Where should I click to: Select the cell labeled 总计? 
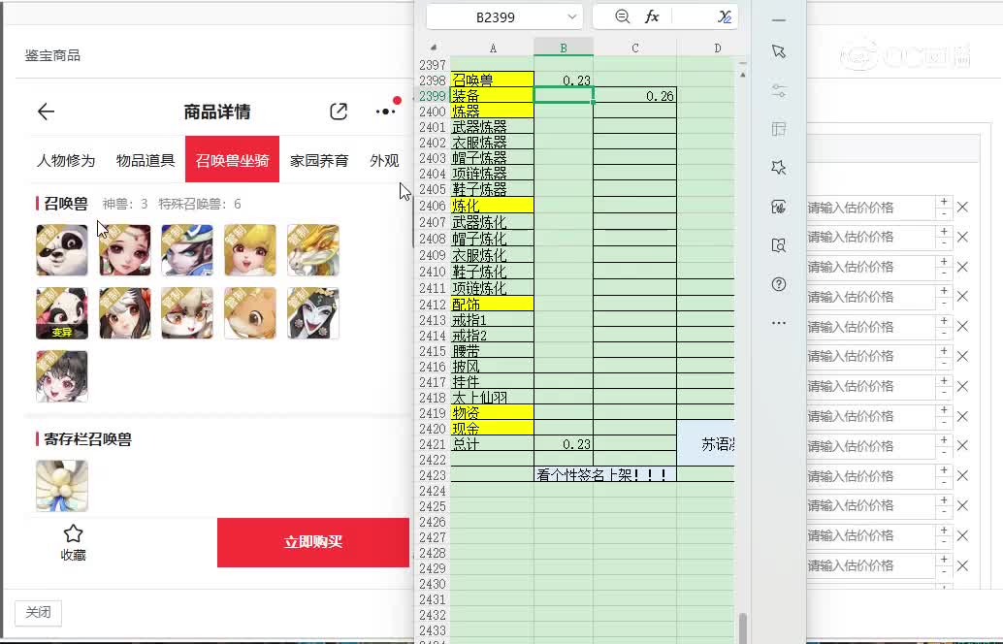coord(493,444)
